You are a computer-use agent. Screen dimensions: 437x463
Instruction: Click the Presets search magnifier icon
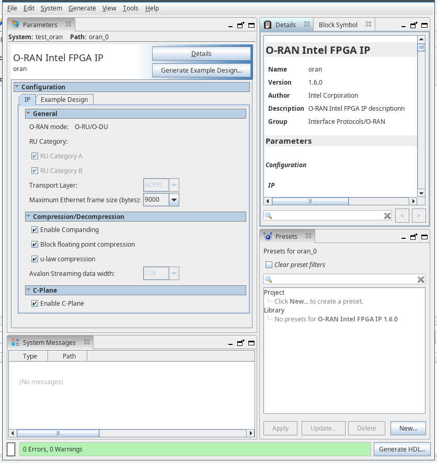point(268,279)
